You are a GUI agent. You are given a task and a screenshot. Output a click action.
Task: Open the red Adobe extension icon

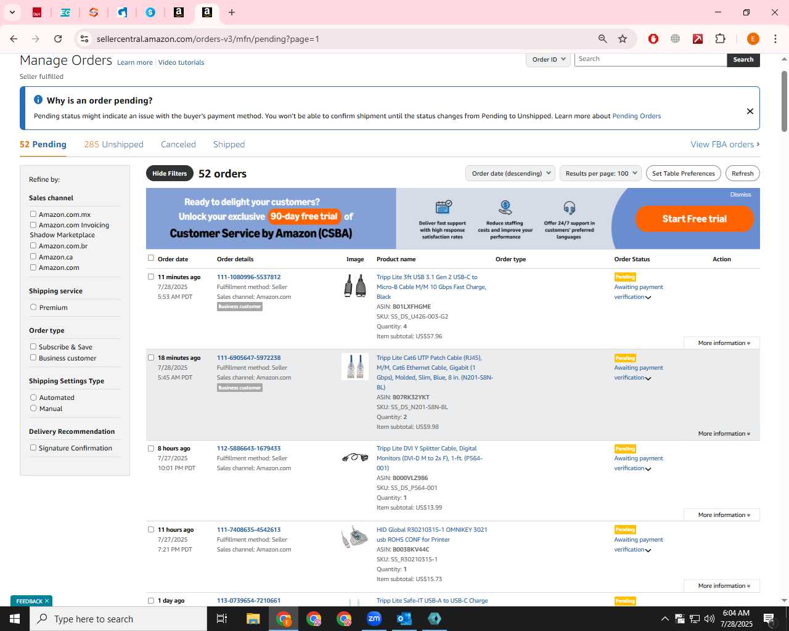(x=698, y=39)
